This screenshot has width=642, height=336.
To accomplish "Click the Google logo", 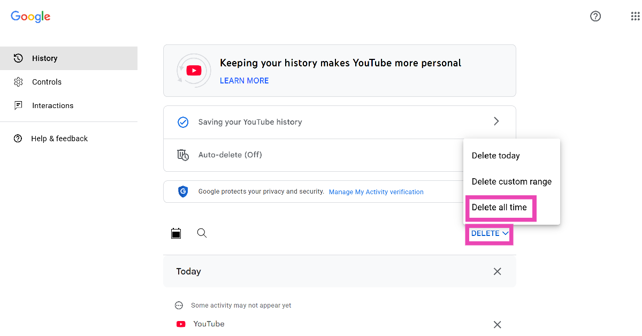I will click(30, 17).
